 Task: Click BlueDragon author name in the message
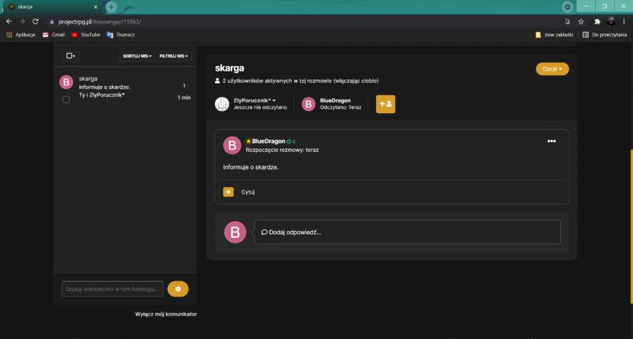[x=268, y=141]
